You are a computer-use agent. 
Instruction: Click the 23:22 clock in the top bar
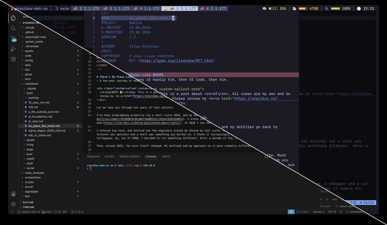366,9
